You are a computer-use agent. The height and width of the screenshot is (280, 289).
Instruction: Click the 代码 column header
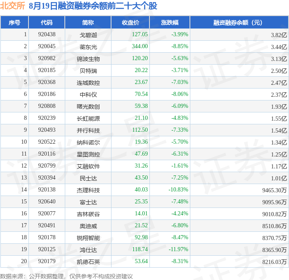pyautogui.click(x=47, y=22)
